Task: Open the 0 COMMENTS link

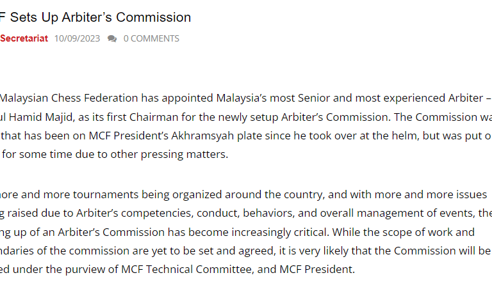Action: click(151, 38)
